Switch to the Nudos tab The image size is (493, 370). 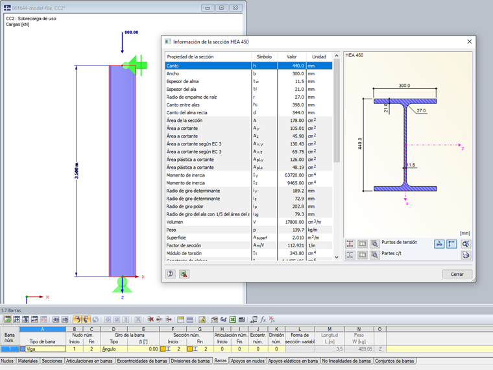point(7,361)
